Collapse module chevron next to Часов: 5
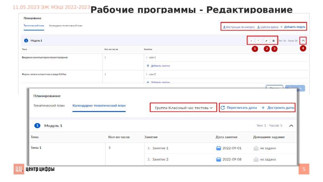Image resolution: width=323 pixels, height=182 pixels. coord(291,125)
